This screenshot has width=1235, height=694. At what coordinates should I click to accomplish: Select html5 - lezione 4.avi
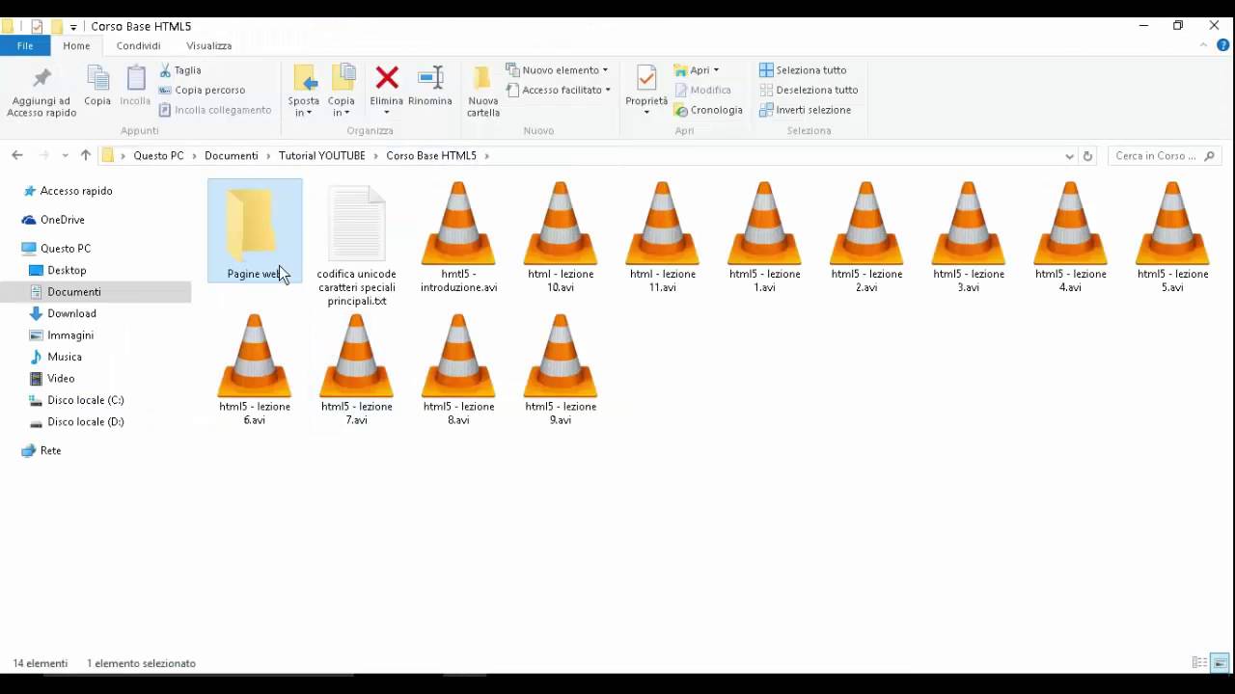pos(1071,237)
